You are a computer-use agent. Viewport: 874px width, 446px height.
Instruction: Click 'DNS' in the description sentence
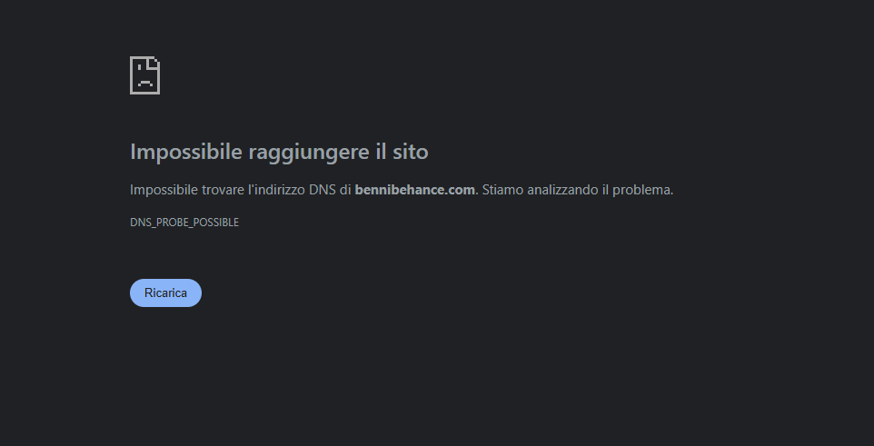pos(323,190)
